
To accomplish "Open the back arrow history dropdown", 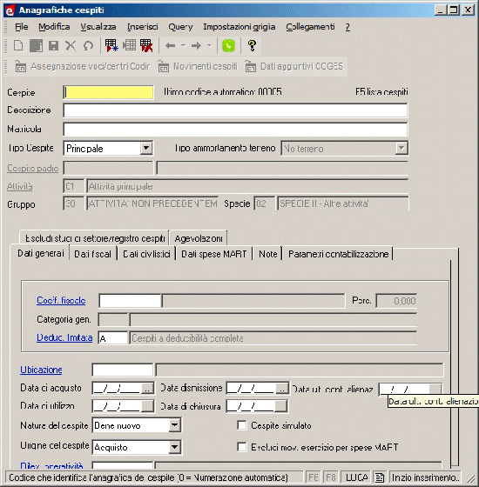I will coord(183,46).
